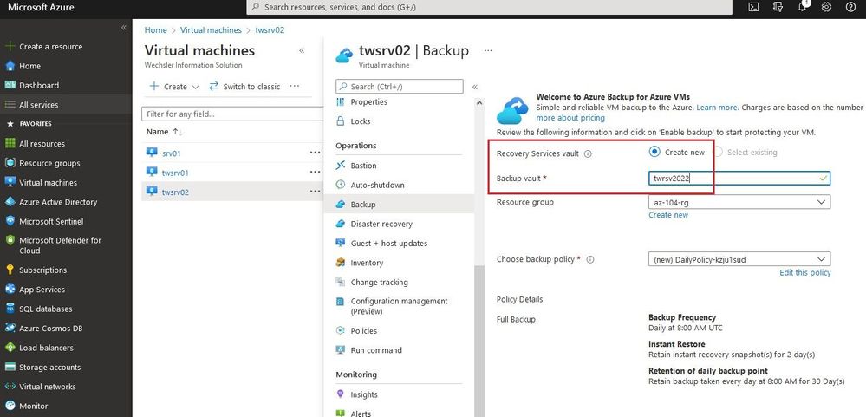Select srv01 virtual machine
The height and width of the screenshot is (417, 866).
pyautogui.click(x=172, y=153)
